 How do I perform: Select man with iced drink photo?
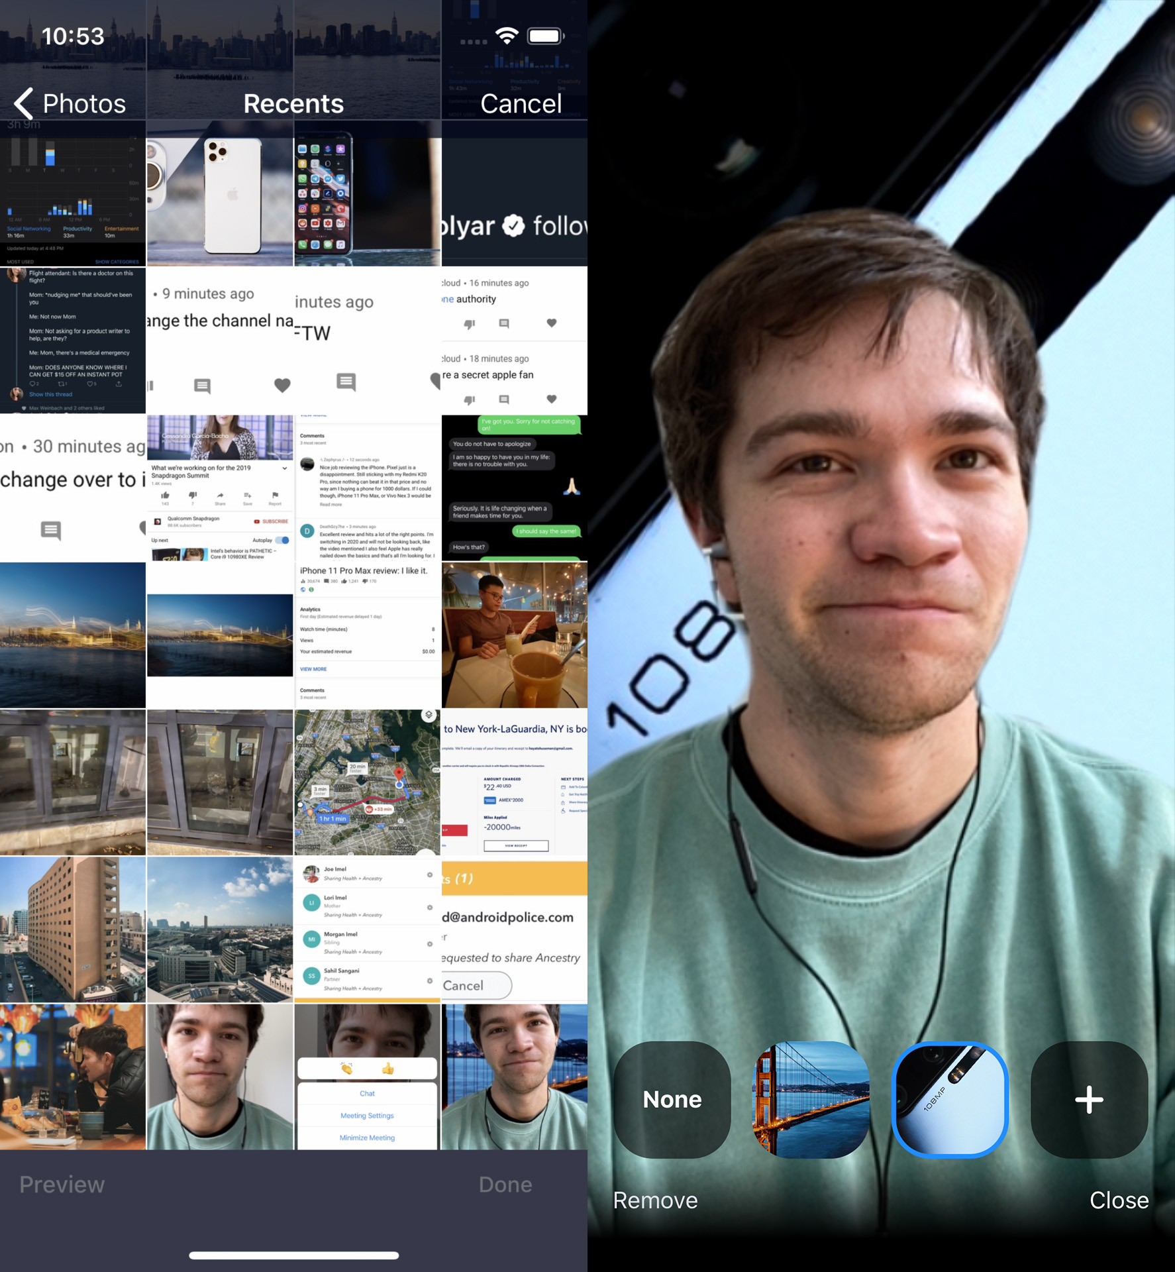click(x=515, y=635)
